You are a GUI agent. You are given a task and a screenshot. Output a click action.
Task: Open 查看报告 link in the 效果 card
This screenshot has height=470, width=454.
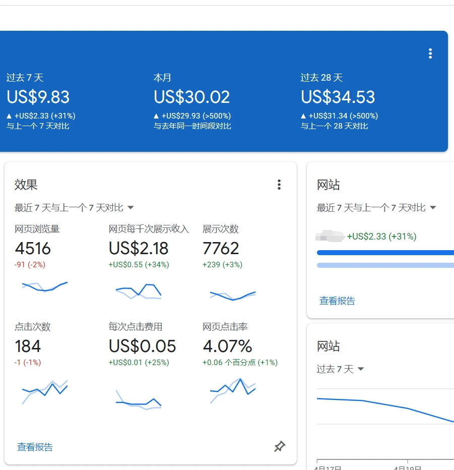[x=35, y=447]
